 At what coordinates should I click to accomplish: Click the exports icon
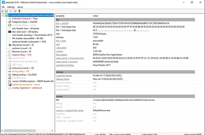10,58
